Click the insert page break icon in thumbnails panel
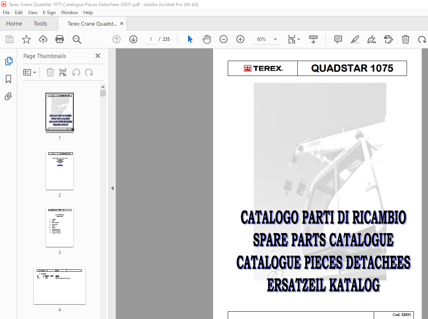Screen dimensions: 428x319 tap(63, 72)
